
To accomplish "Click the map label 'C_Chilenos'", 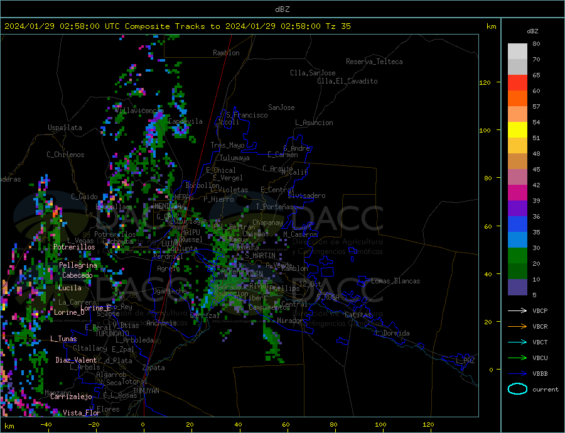I will (x=65, y=155).
